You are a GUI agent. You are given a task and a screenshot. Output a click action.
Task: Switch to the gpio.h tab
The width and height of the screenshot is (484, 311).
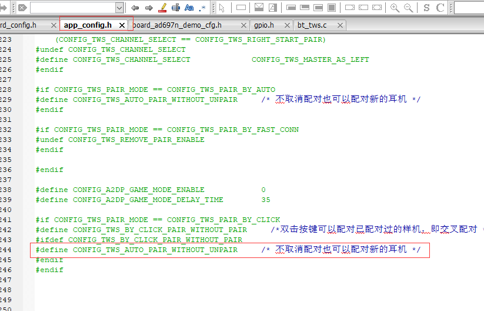tap(264, 25)
